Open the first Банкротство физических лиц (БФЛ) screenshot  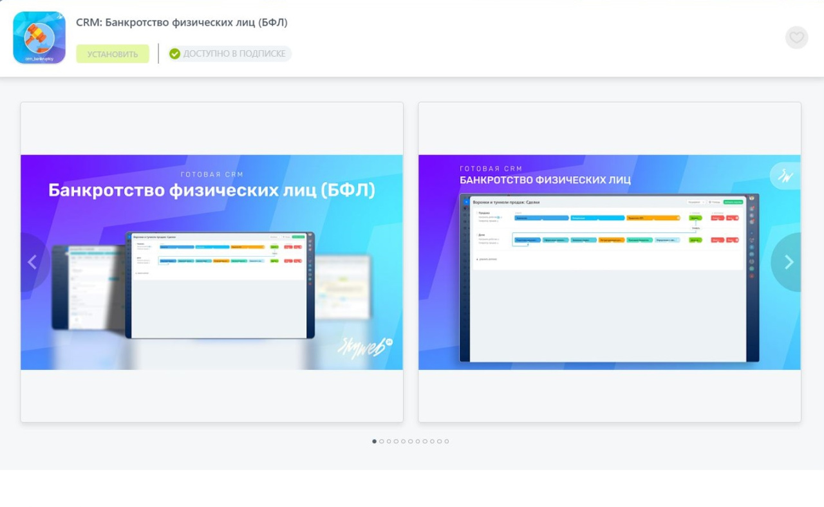click(212, 262)
